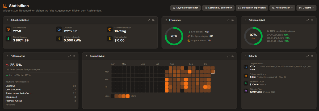The image size is (319, 111).
Task: Click printer 068_X1_212_Roland accuracy entry
Action: (x=278, y=38)
